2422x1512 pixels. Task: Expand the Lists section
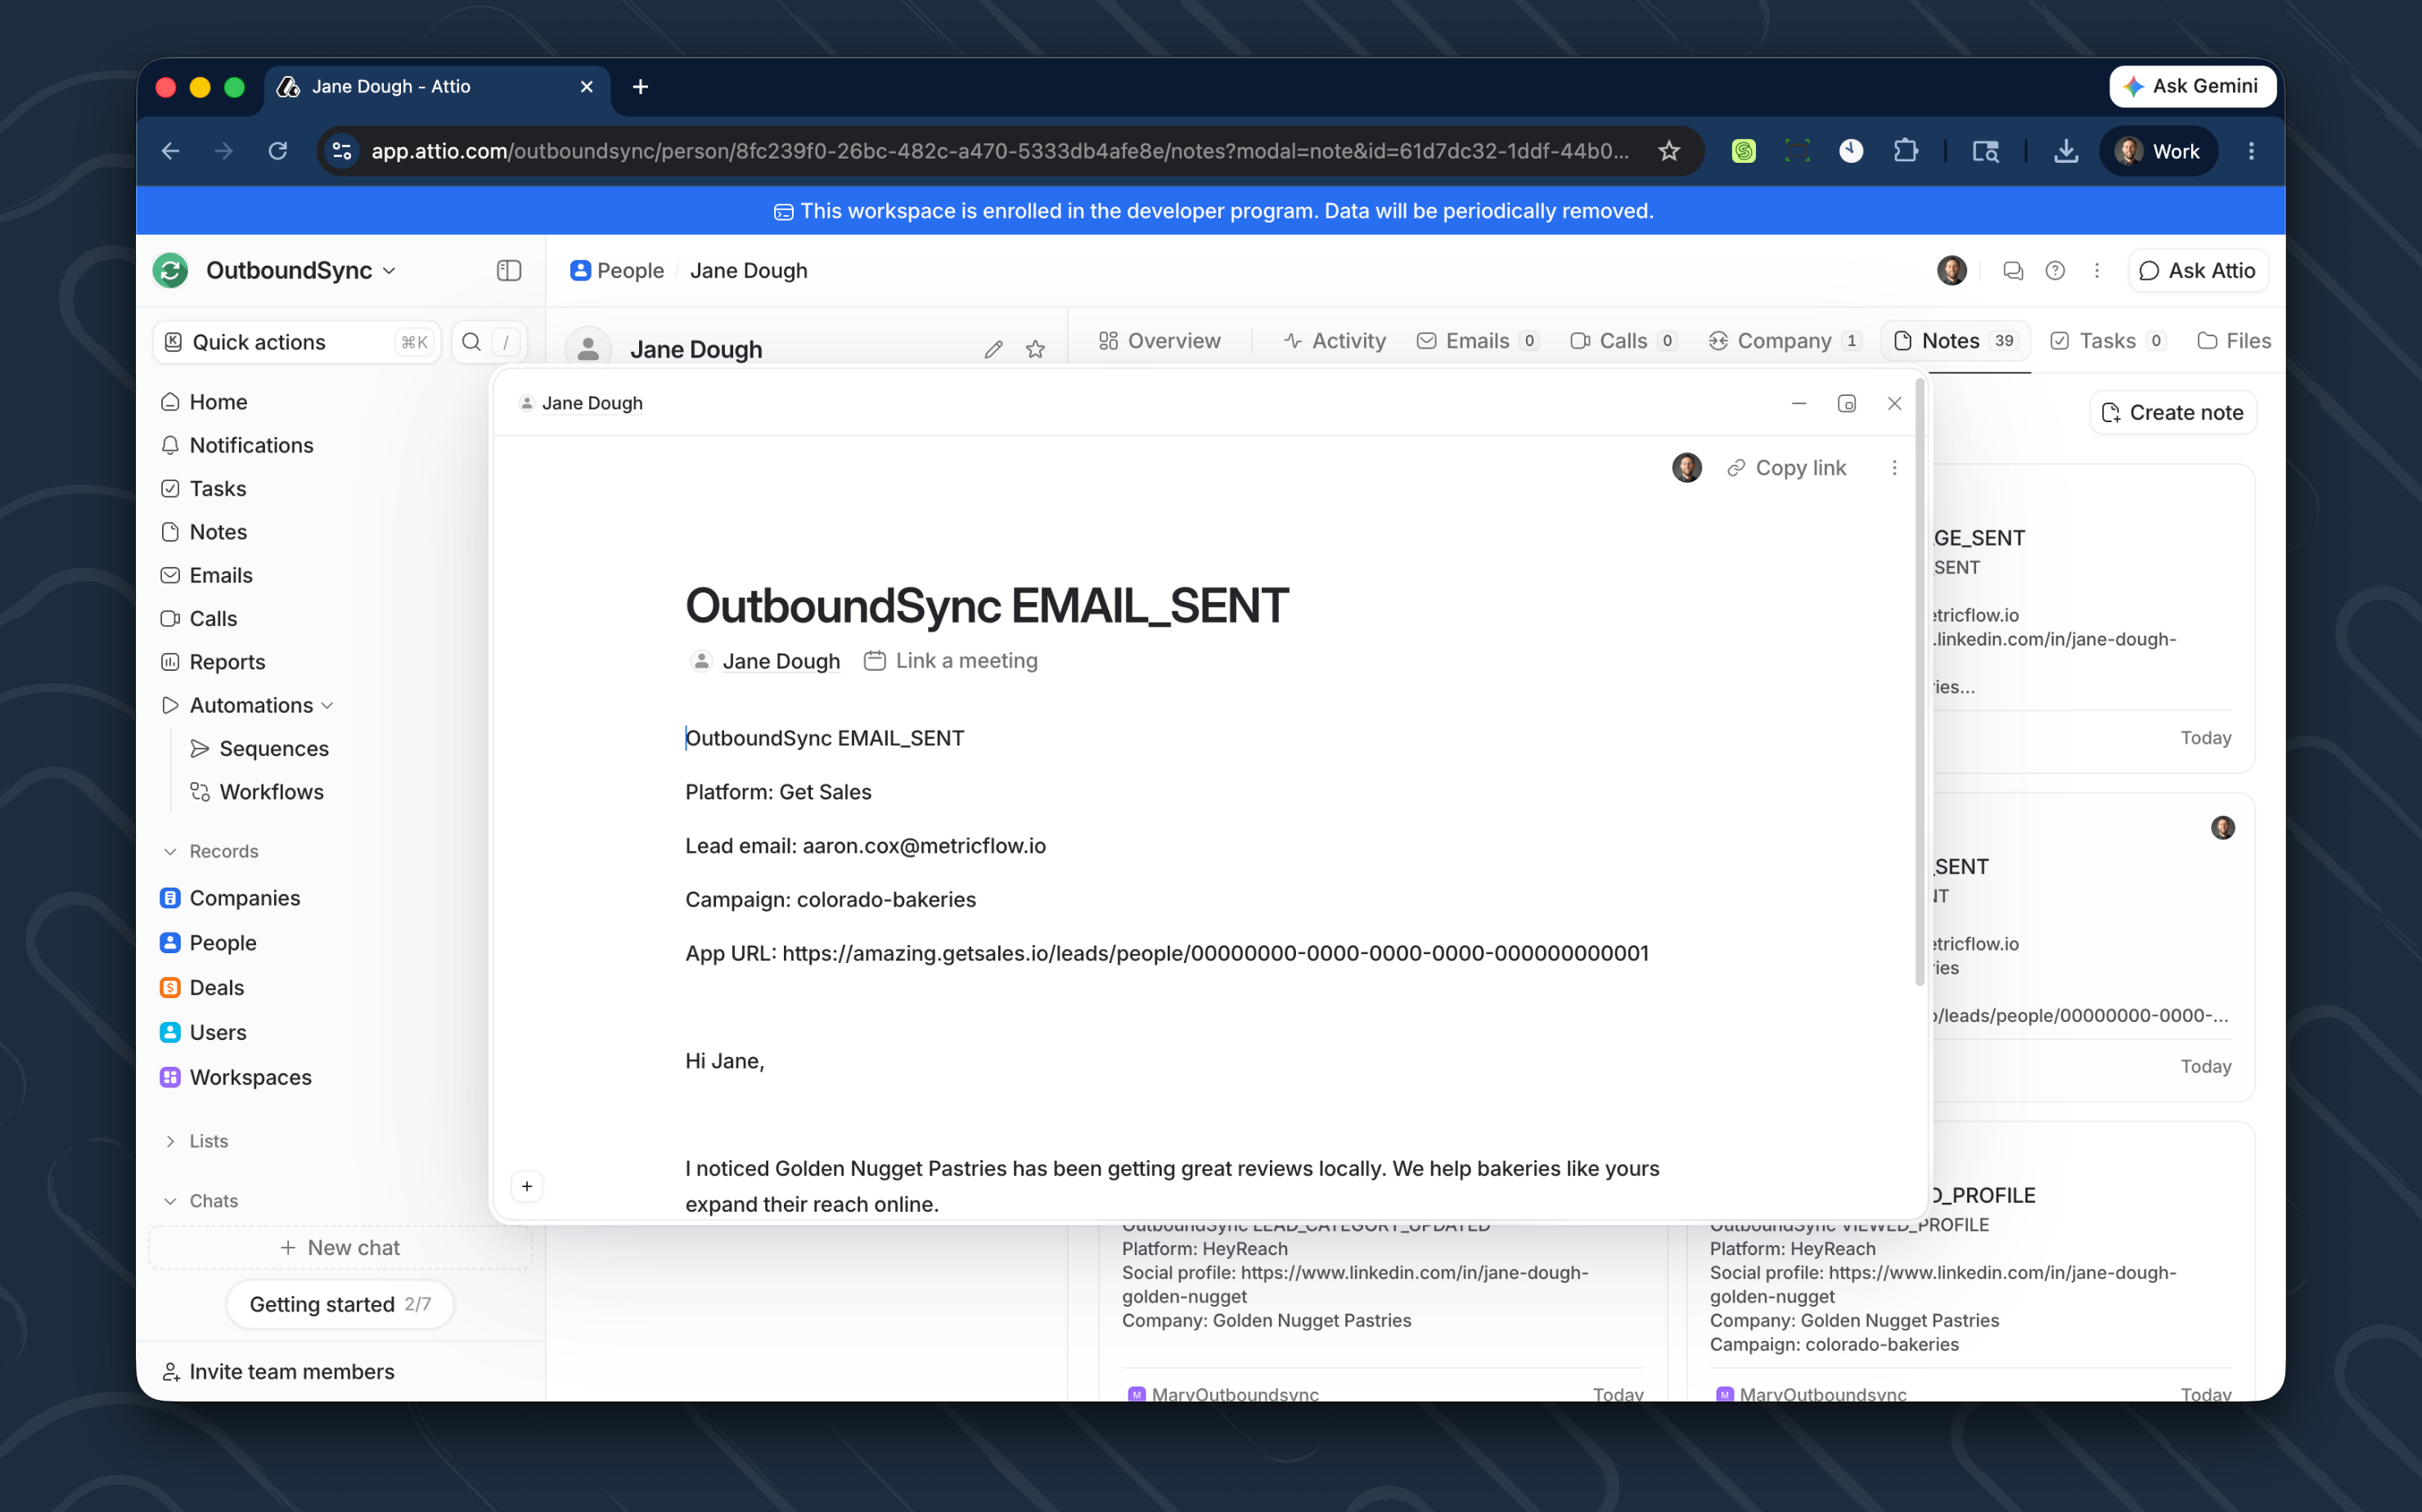pos(170,1141)
